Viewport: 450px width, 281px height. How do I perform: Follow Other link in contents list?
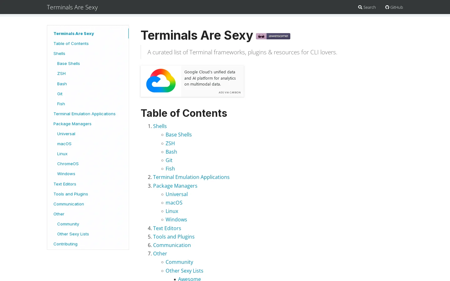tap(160, 254)
